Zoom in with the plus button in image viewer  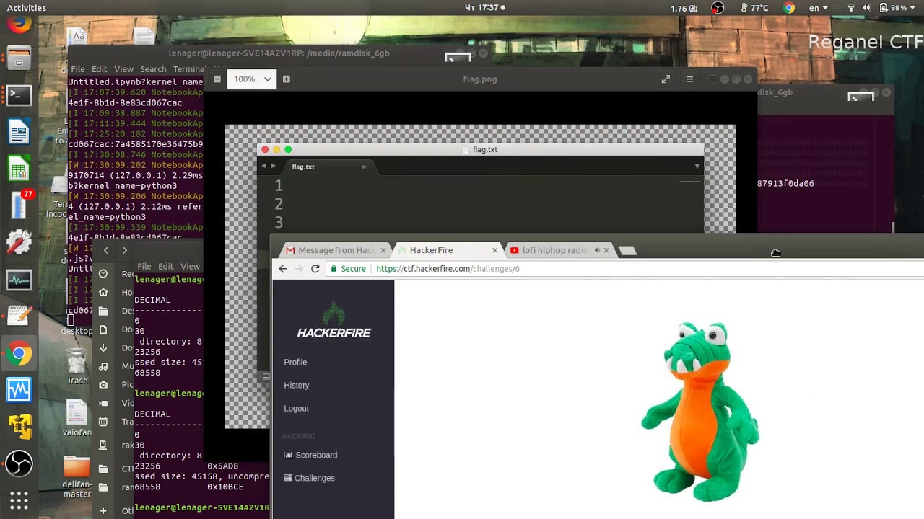287,79
